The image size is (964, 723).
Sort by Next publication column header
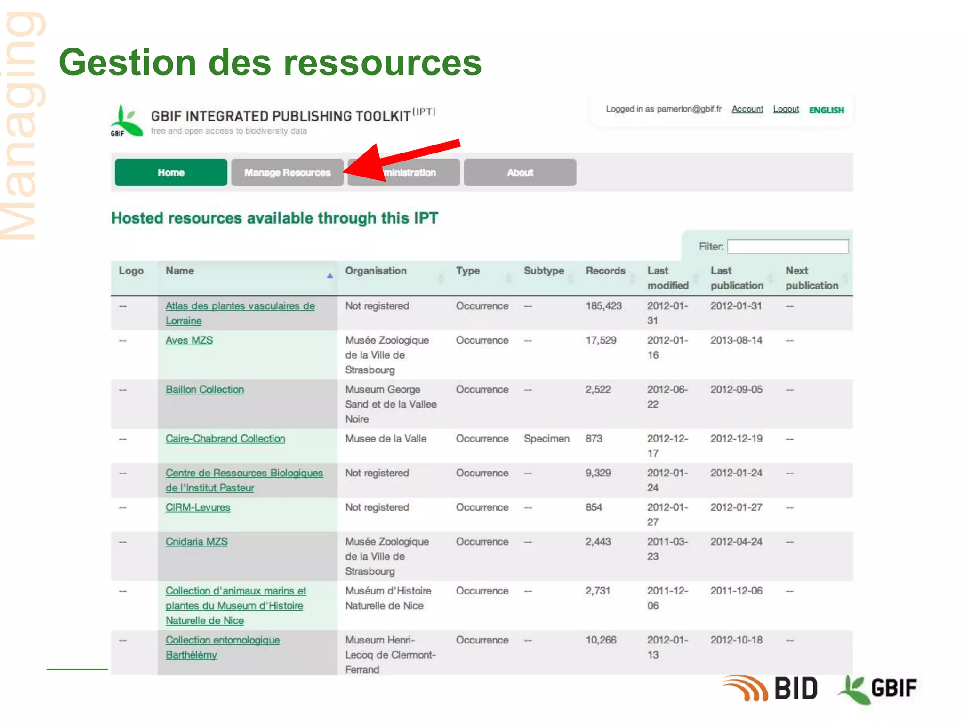coord(811,278)
